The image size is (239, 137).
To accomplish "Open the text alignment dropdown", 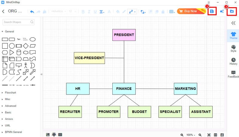I will coord(102,12).
